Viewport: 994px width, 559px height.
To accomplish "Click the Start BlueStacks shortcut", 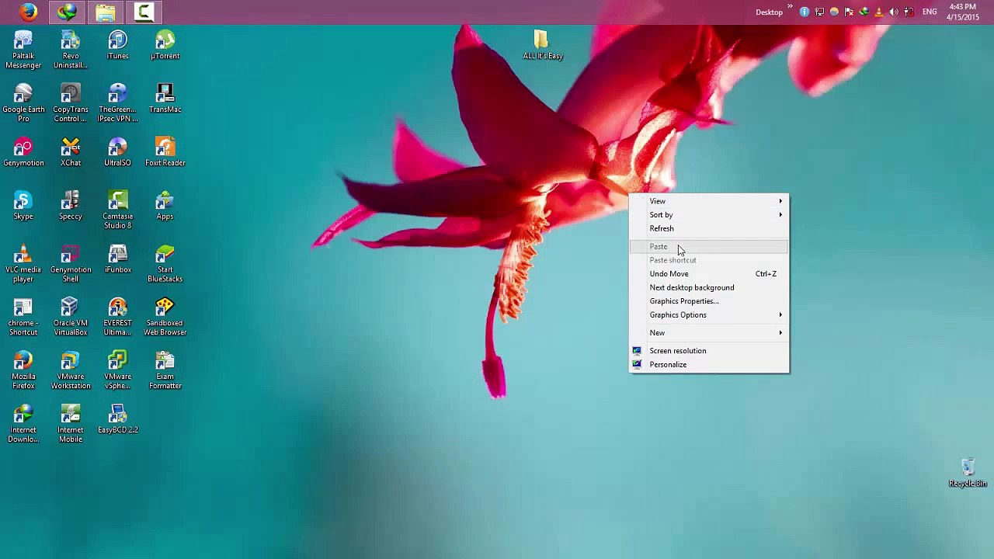I will point(165,264).
